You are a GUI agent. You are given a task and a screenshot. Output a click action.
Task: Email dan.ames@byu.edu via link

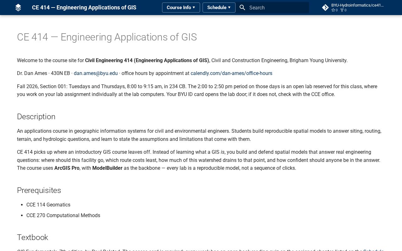click(x=96, y=73)
